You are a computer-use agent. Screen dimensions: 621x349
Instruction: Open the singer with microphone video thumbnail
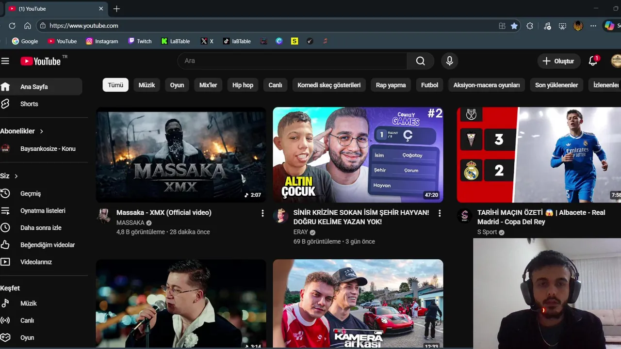[181, 303]
